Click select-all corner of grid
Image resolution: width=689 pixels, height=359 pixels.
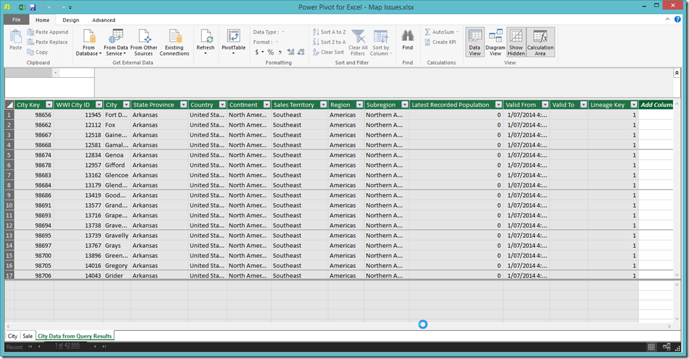pyautogui.click(x=9, y=105)
